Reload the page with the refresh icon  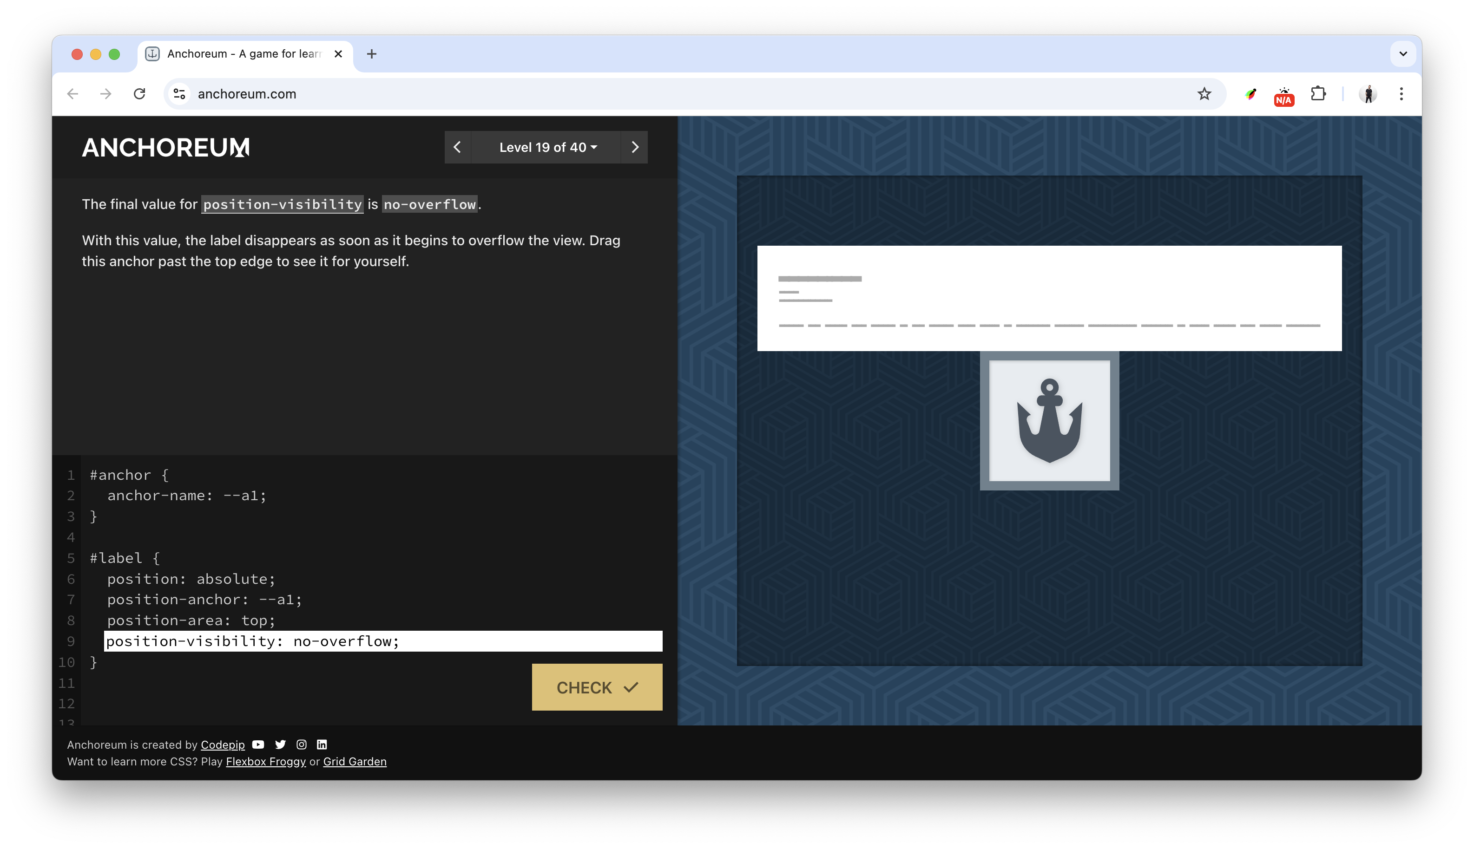tap(139, 93)
